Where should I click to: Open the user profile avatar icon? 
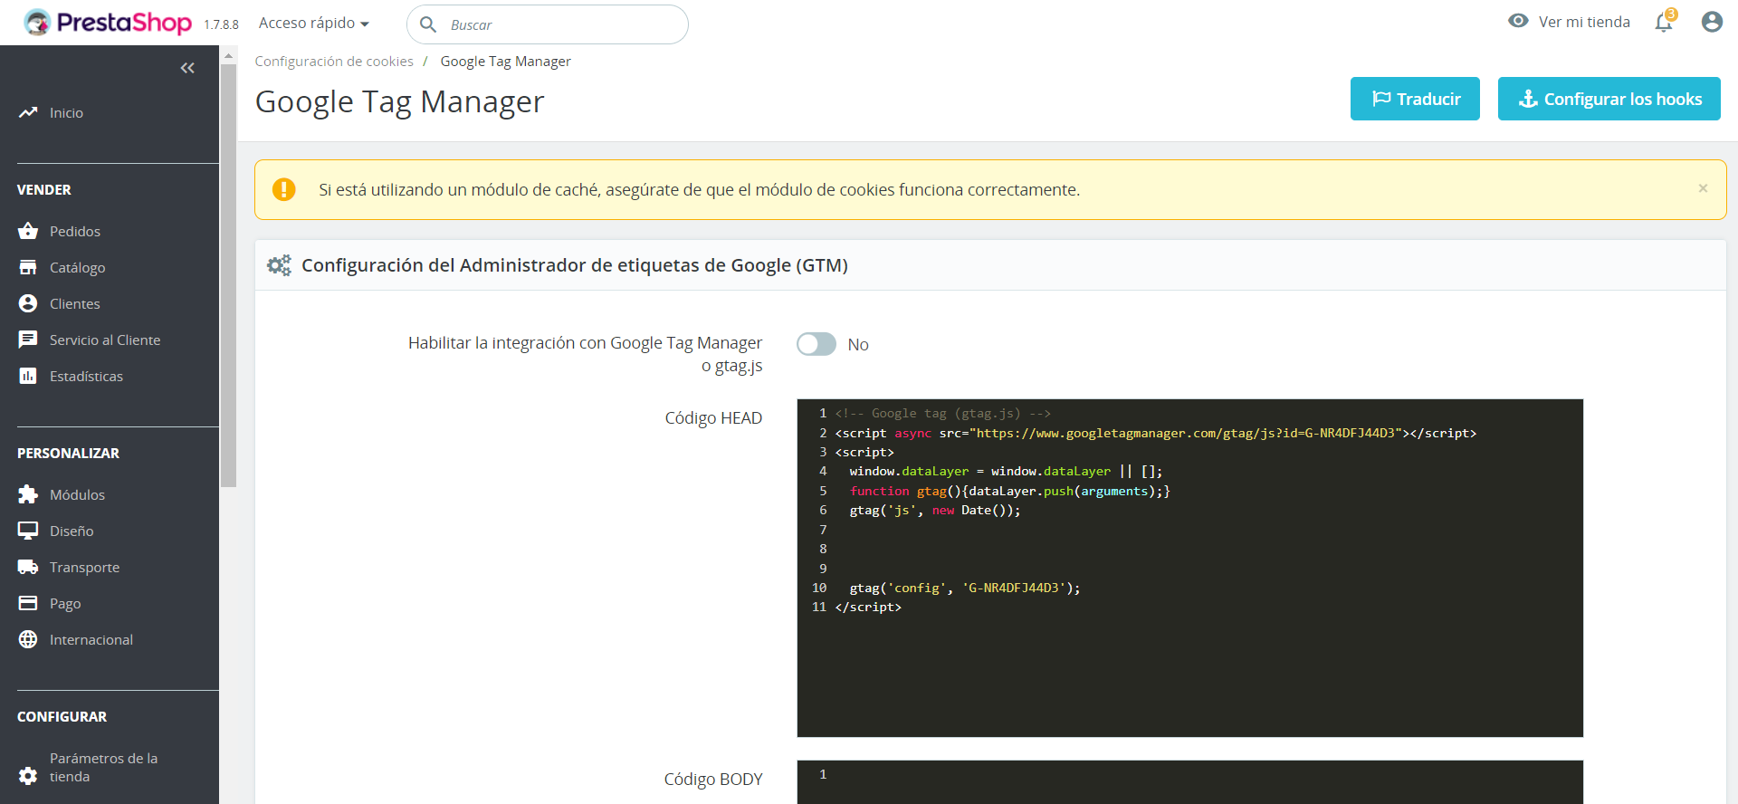point(1711,22)
